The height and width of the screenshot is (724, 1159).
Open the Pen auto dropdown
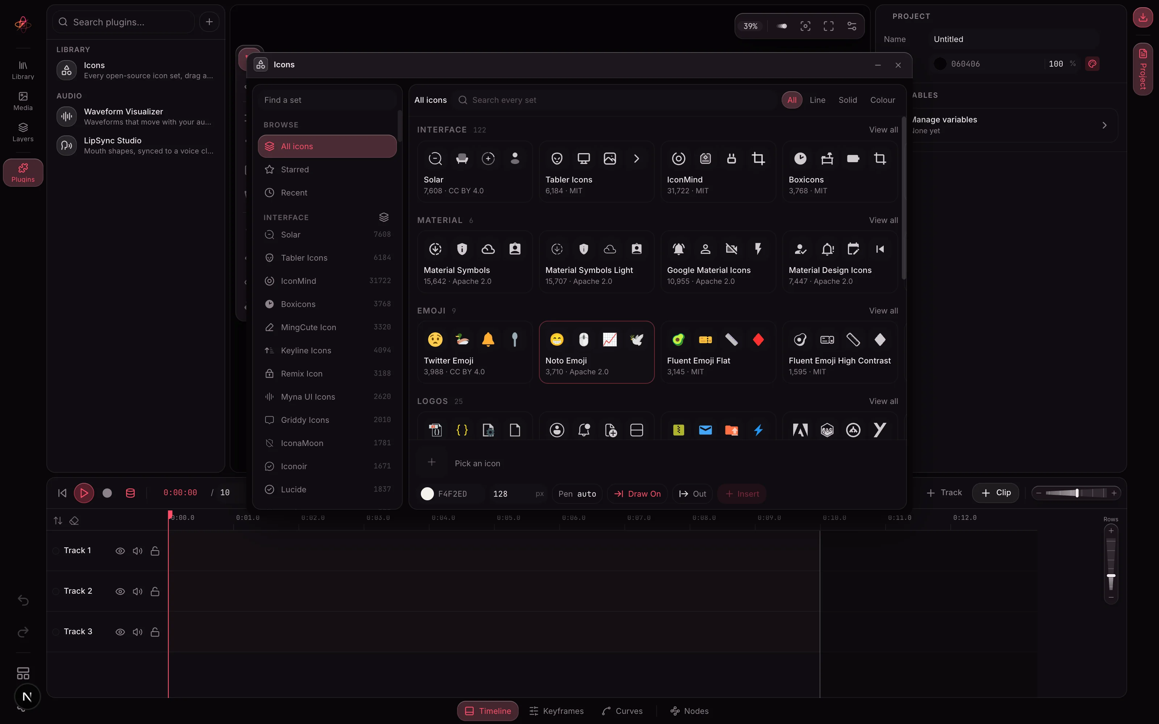click(x=577, y=494)
